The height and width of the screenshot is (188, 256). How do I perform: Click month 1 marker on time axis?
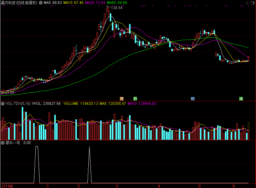48,186
